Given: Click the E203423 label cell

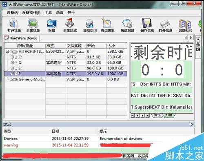Looking at the screenshot, I should 55,51.
